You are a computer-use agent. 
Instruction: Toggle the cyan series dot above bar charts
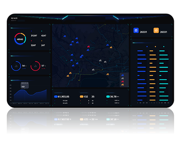pos(164,47)
